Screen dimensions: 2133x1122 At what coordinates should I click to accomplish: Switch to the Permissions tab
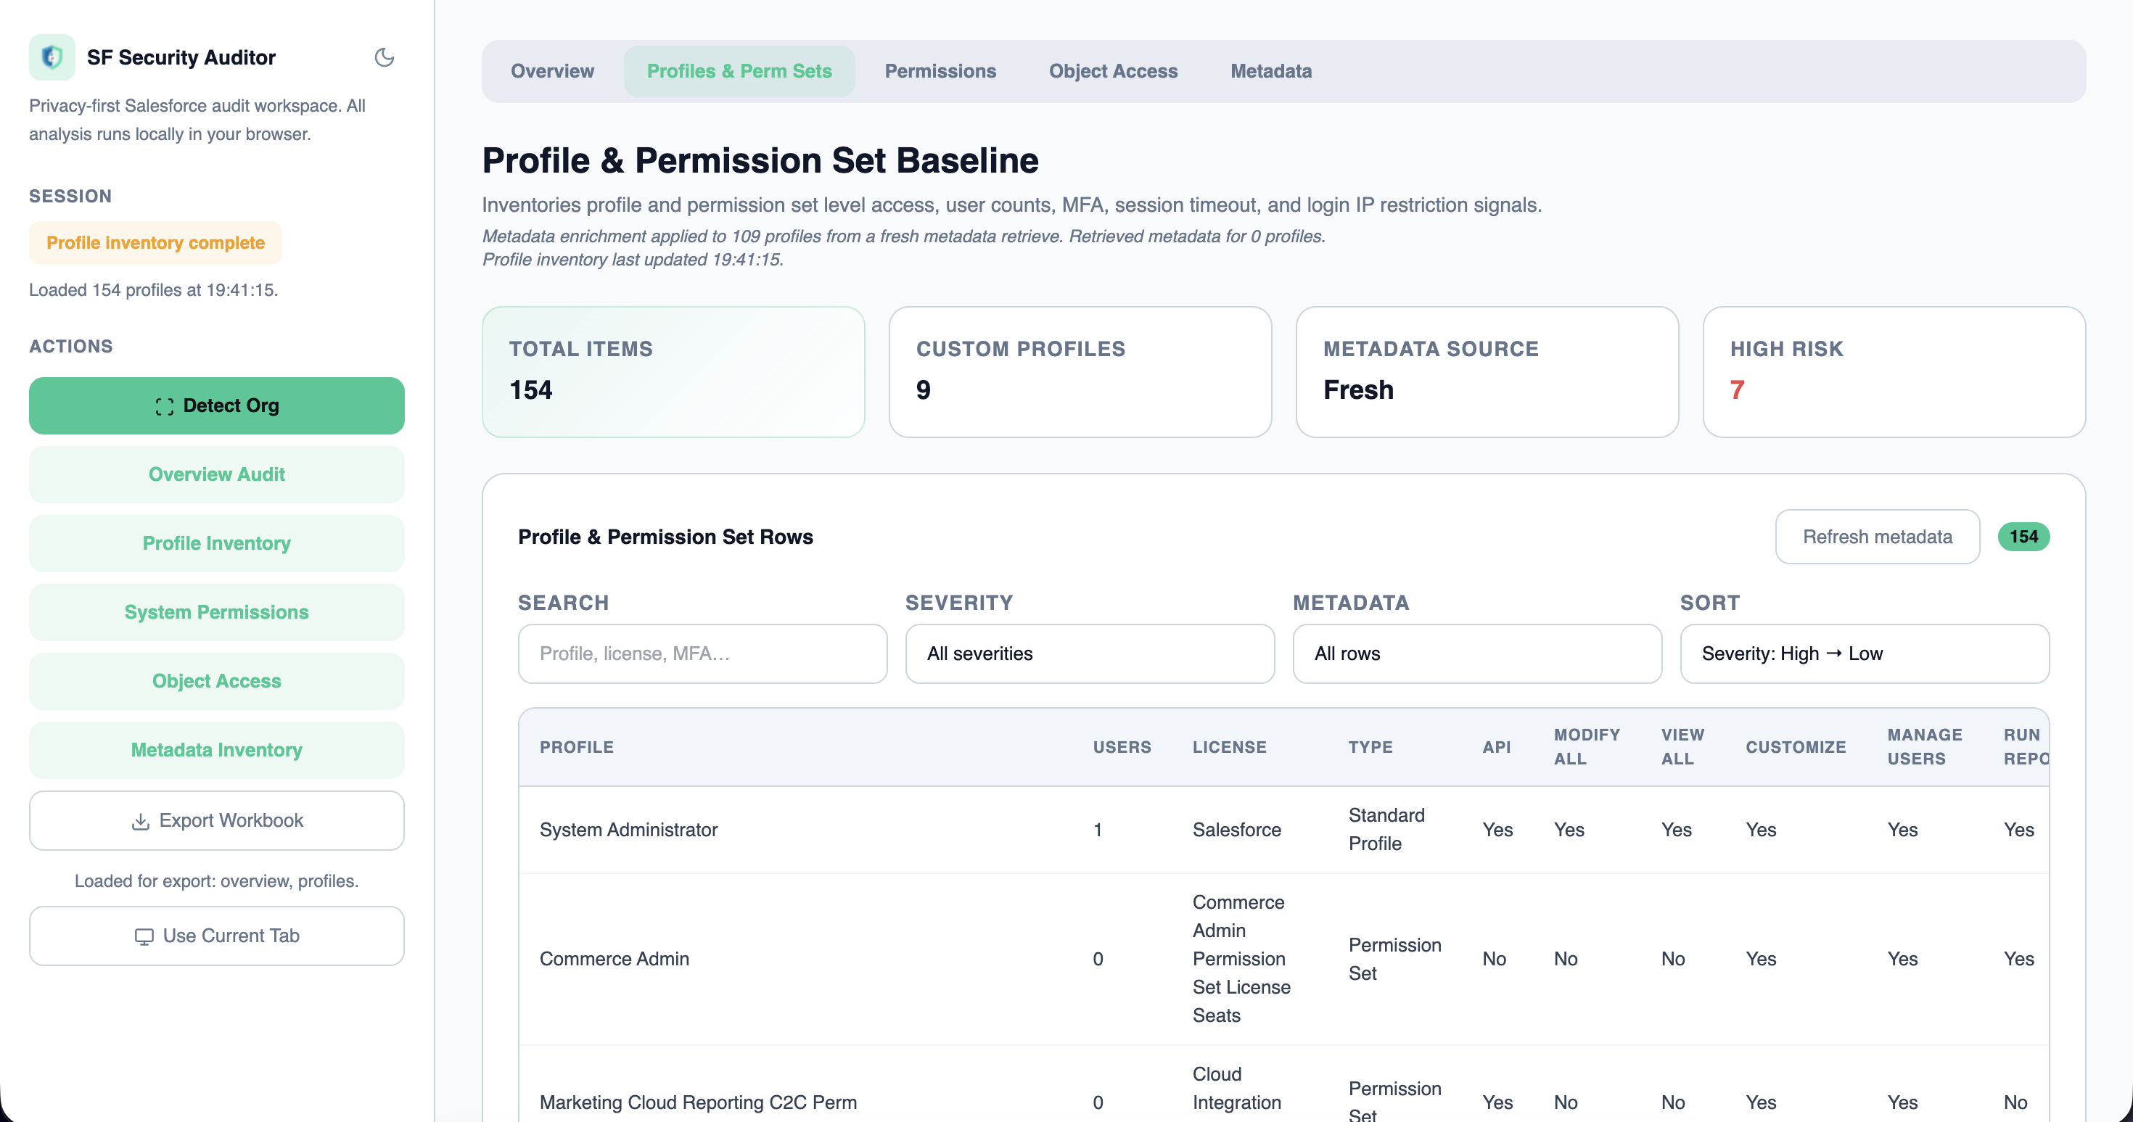coord(940,71)
